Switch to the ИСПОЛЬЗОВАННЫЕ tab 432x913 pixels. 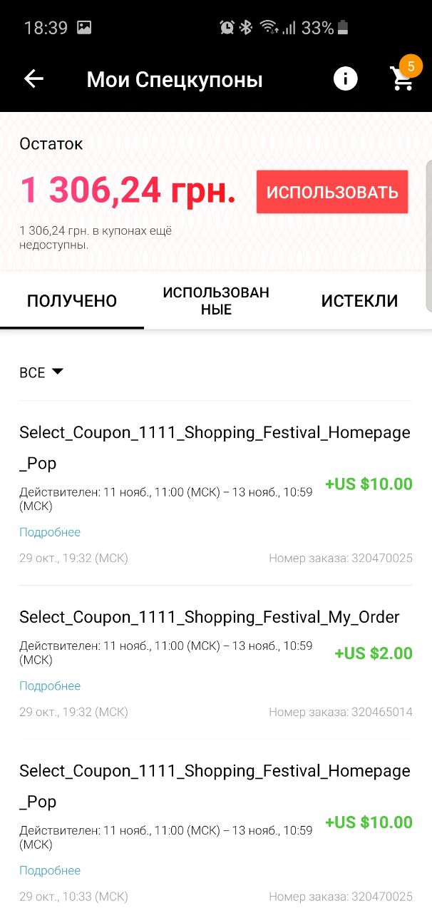pyautogui.click(x=216, y=301)
